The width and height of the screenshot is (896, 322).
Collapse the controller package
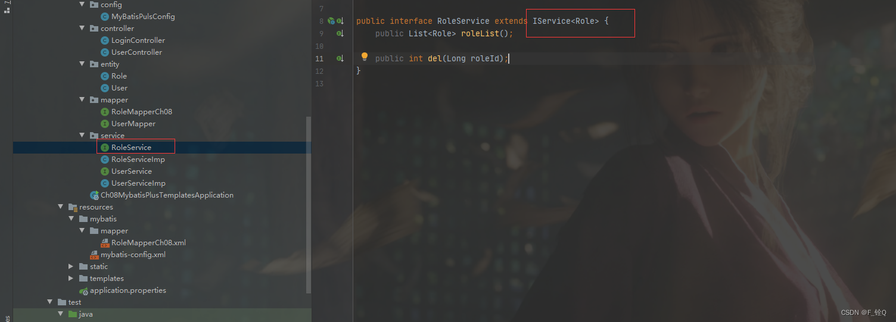click(83, 29)
